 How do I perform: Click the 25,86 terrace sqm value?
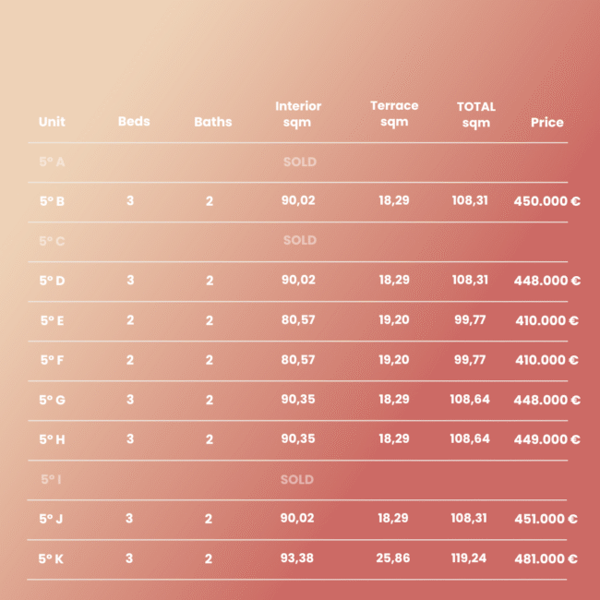[393, 558]
